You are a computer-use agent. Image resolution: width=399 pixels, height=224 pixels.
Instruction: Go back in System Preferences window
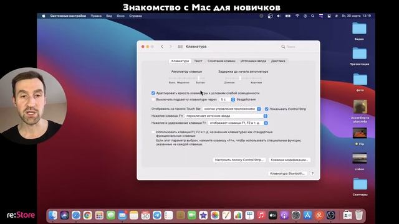(x=162, y=47)
